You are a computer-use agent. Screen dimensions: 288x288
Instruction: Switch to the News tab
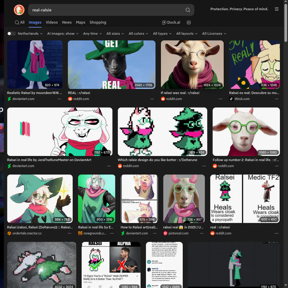[x=67, y=22]
